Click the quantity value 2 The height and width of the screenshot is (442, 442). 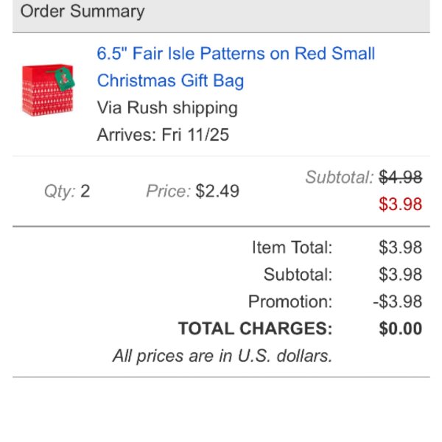(x=85, y=191)
